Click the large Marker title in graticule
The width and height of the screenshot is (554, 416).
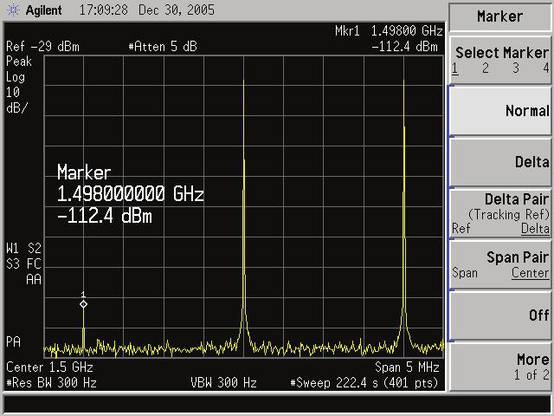click(84, 172)
